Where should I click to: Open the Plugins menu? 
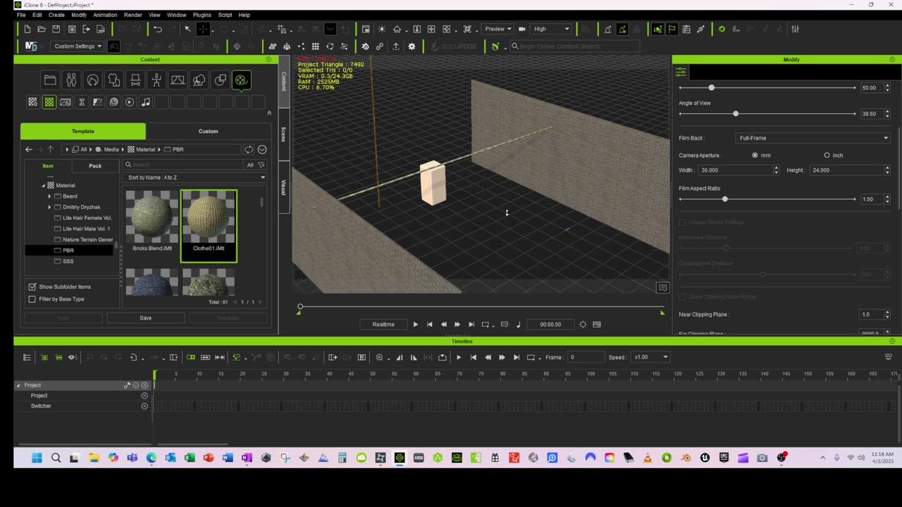(x=202, y=15)
